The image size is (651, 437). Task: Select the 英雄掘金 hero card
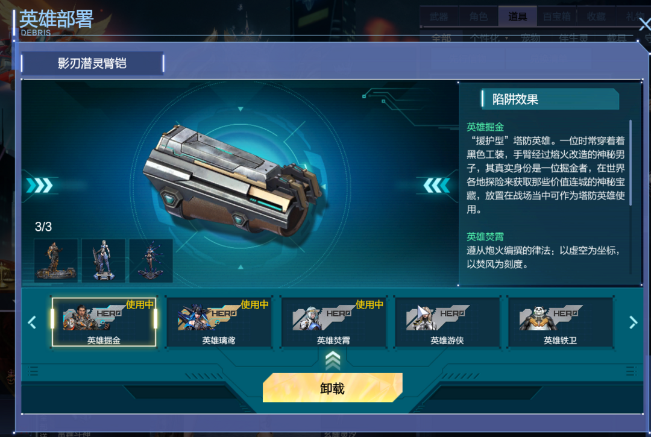pos(104,322)
